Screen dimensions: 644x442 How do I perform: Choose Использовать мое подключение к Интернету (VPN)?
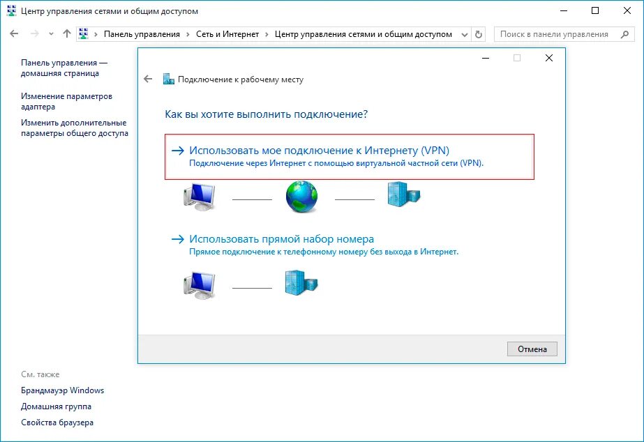[349, 156]
